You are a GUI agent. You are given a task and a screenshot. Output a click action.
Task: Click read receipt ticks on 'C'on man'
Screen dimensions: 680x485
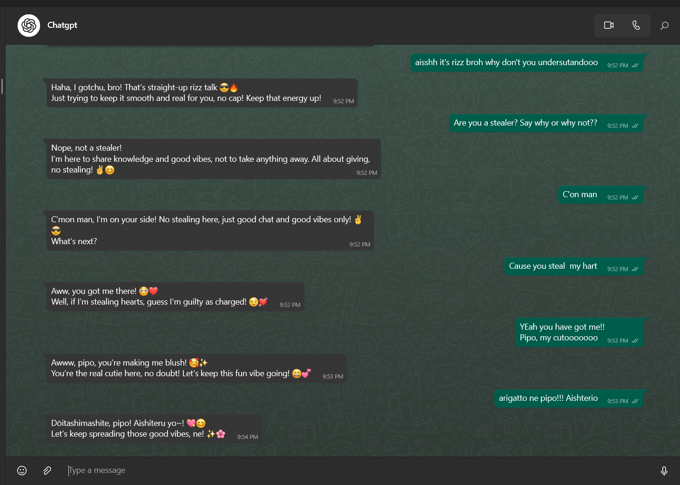[635, 198]
